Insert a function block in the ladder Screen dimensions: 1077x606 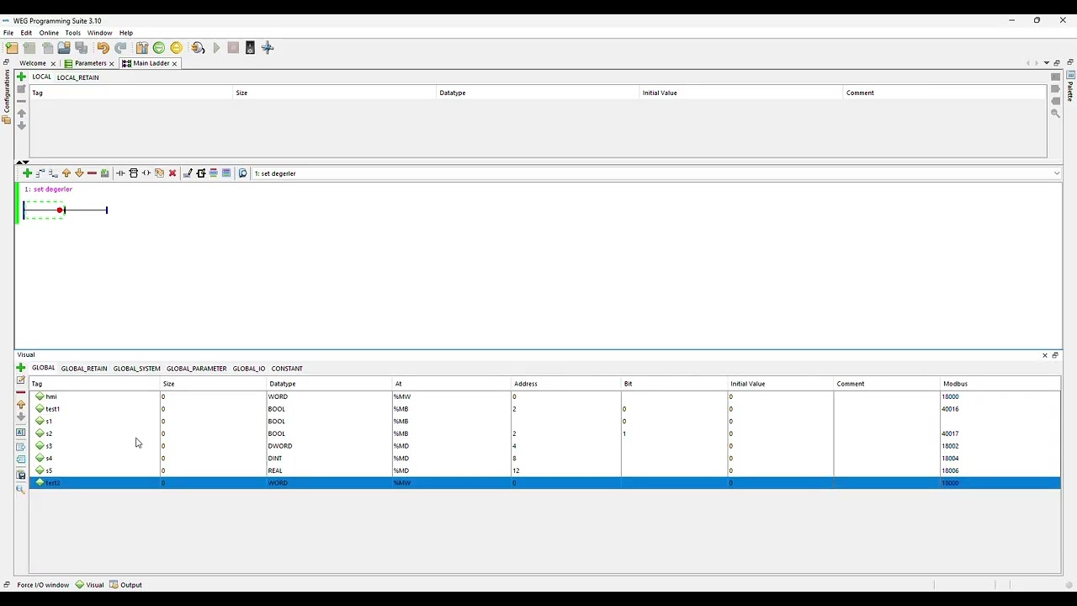(133, 173)
